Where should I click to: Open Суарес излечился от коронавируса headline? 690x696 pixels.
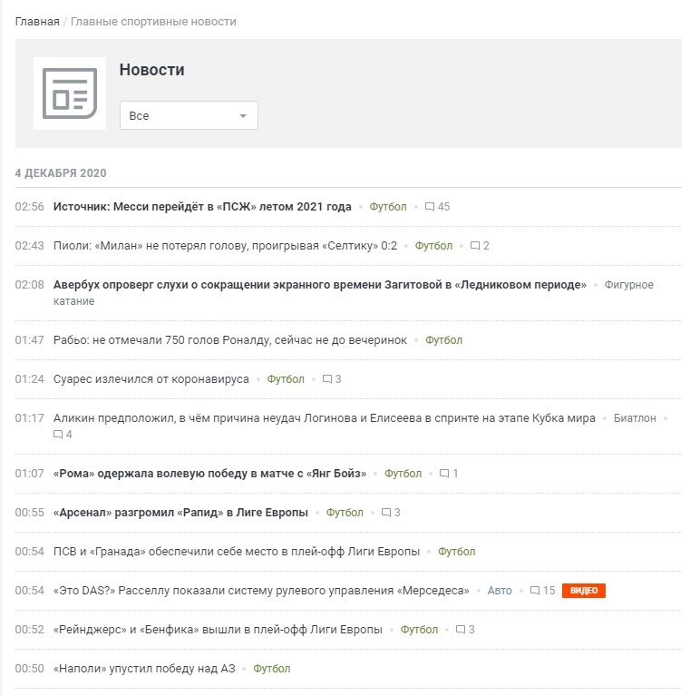point(151,379)
